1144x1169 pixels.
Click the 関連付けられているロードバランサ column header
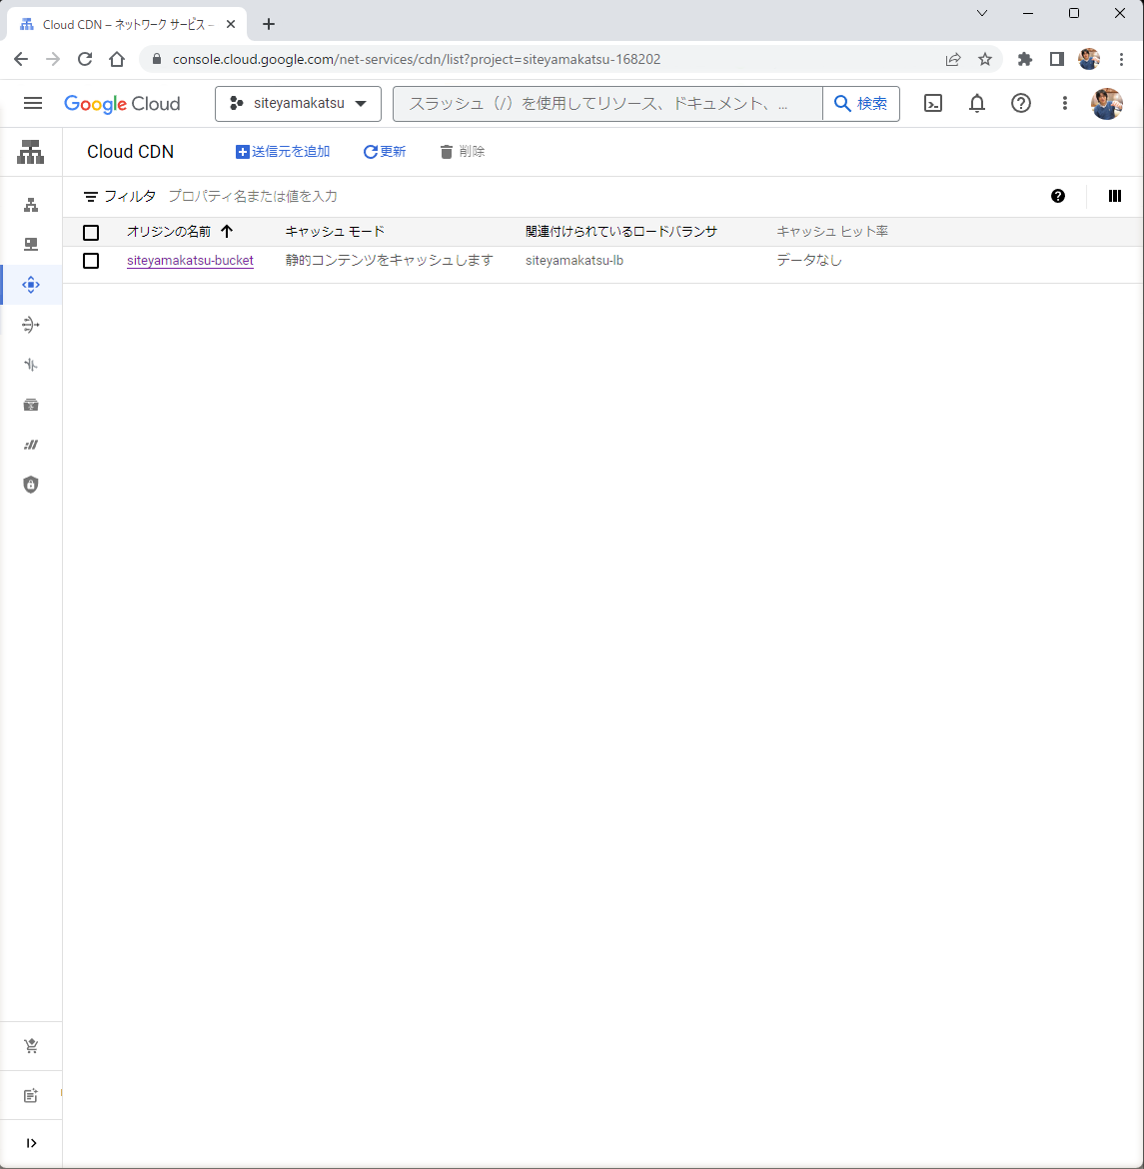coord(621,232)
